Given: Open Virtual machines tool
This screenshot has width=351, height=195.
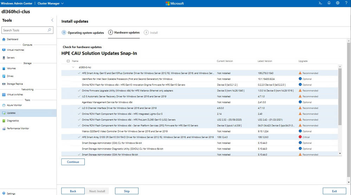Looking at the screenshot, I should (15, 50).
